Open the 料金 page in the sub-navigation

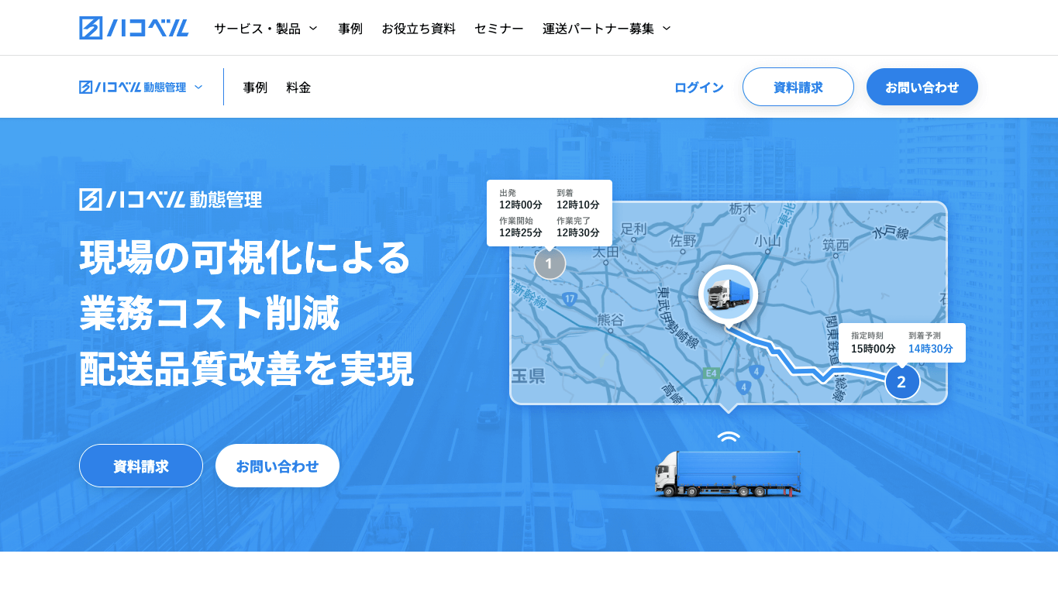(x=298, y=87)
